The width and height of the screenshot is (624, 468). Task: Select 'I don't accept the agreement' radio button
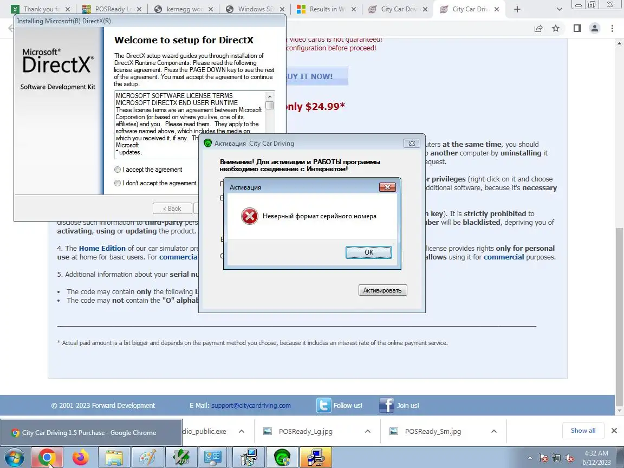[118, 184]
